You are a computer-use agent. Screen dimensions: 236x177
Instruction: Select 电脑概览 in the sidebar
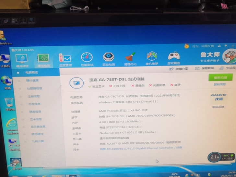36,72
